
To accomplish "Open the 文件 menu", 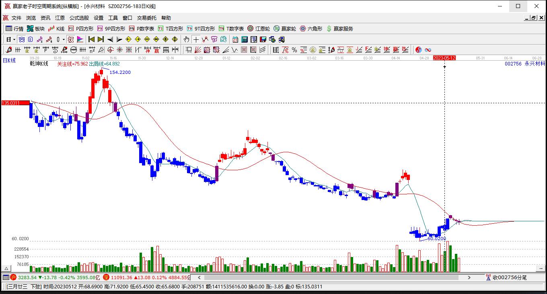I will 16,18.
